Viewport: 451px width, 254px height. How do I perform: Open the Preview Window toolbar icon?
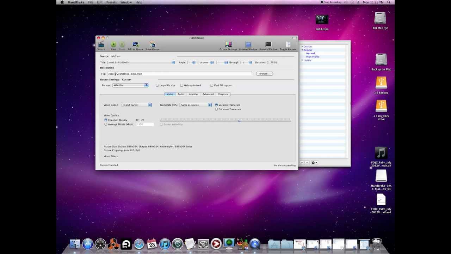point(248,44)
